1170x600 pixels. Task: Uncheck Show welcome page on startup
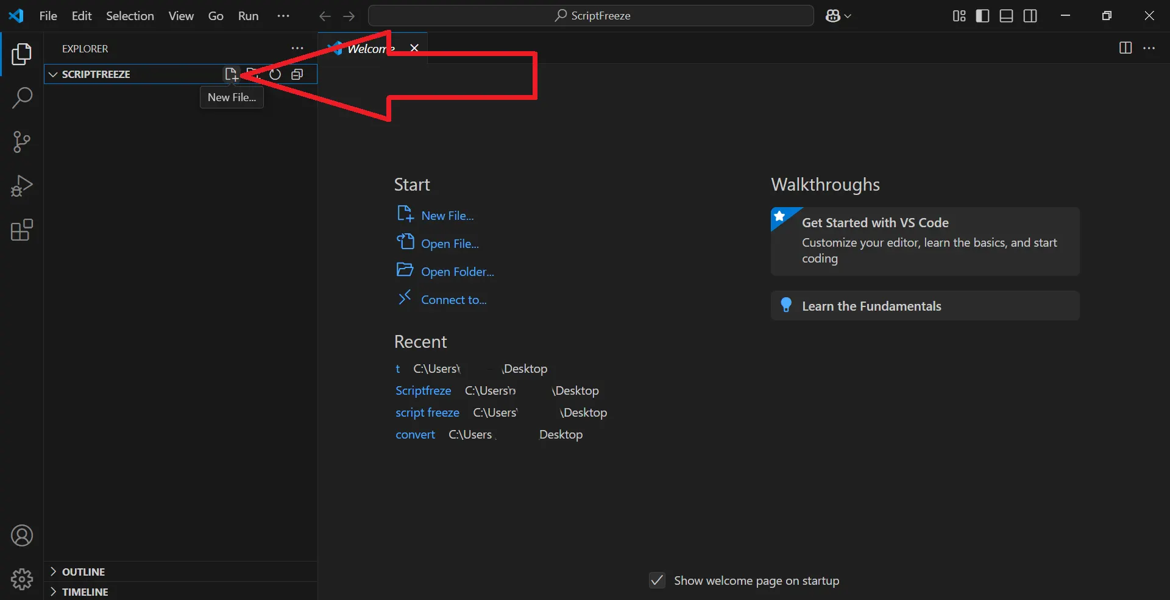(657, 580)
